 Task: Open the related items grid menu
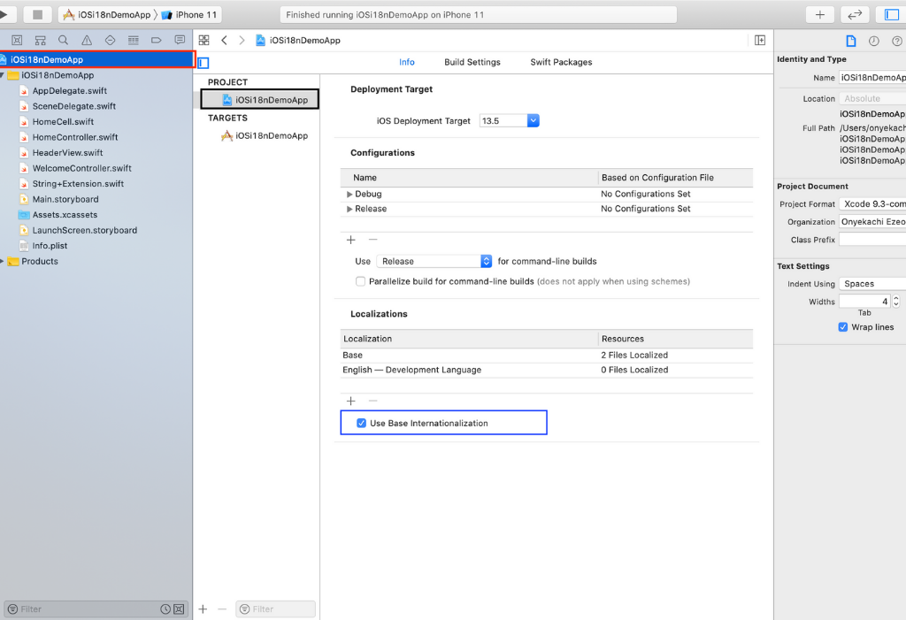(204, 40)
